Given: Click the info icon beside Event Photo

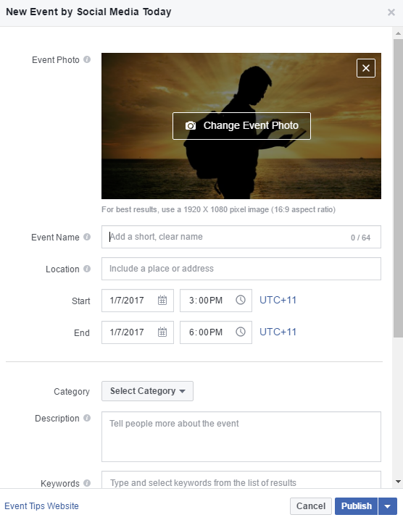Looking at the screenshot, I should coord(87,59).
